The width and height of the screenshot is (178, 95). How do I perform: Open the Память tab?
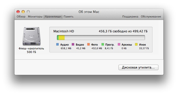(68, 17)
